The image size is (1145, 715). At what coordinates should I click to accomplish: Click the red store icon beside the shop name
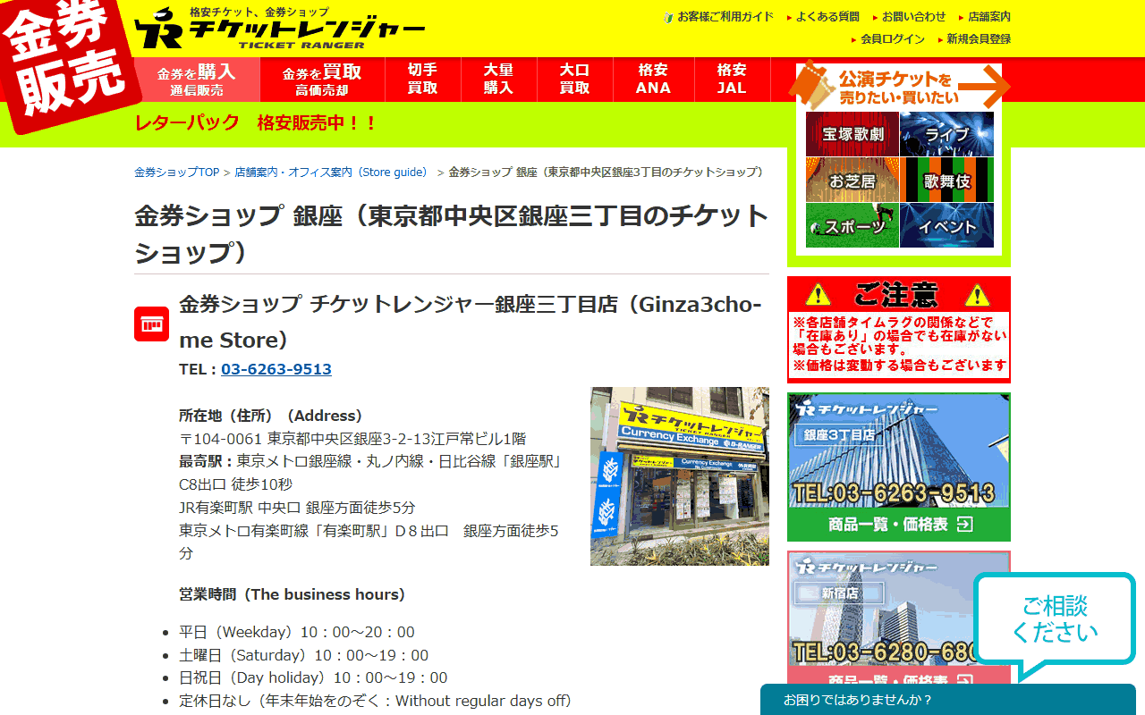pos(151,324)
